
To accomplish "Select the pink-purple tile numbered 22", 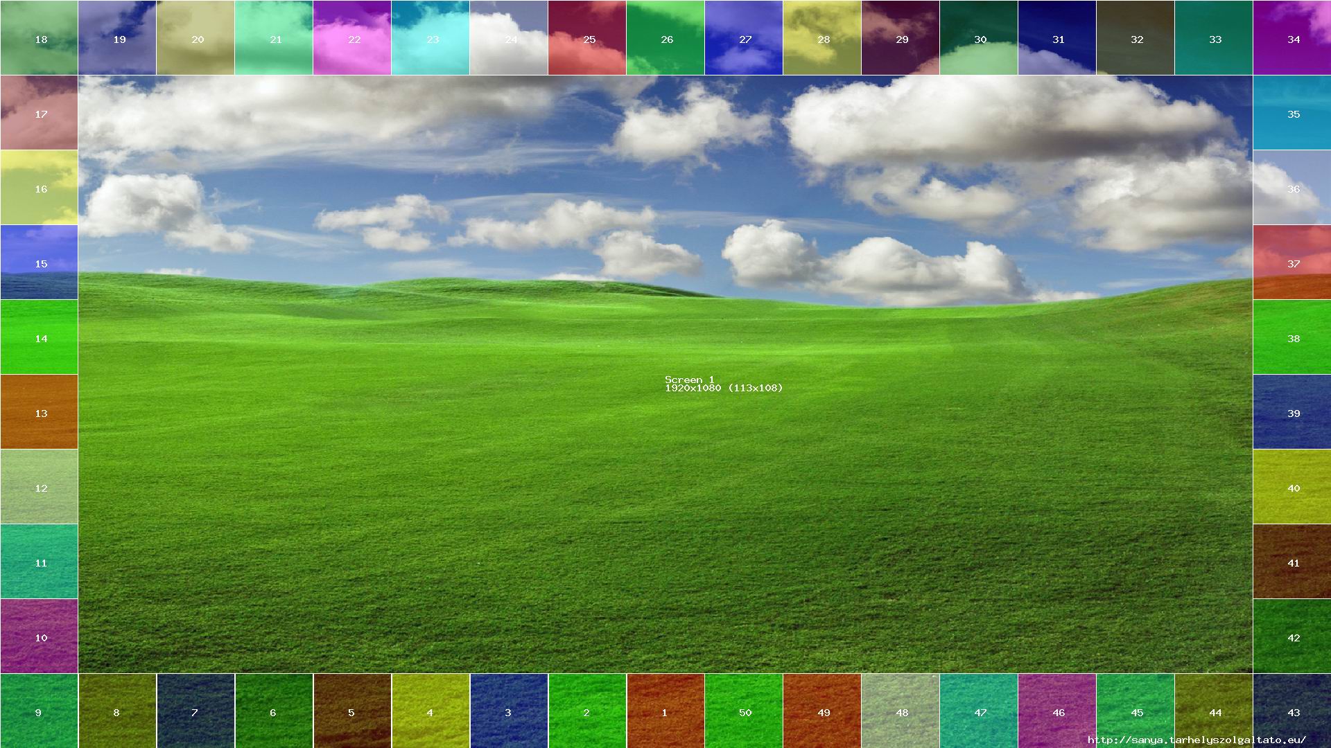I will [x=352, y=37].
